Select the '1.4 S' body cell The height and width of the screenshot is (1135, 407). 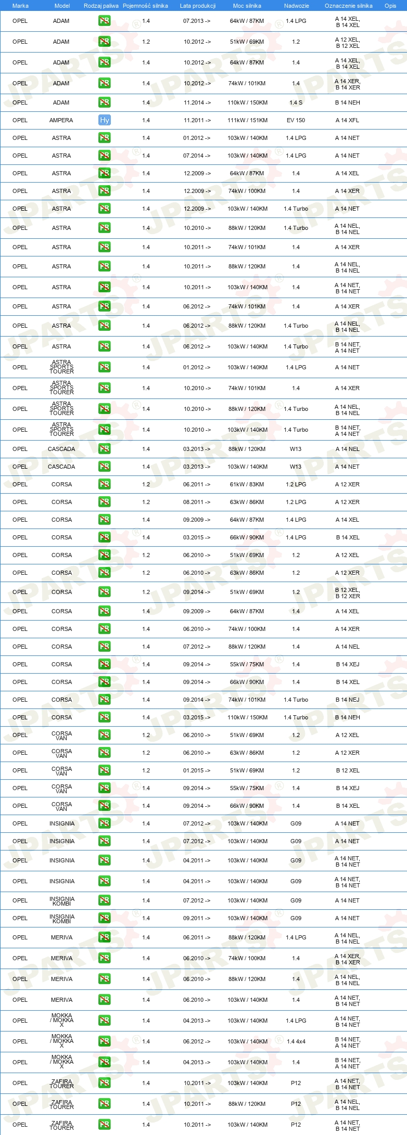(x=296, y=102)
